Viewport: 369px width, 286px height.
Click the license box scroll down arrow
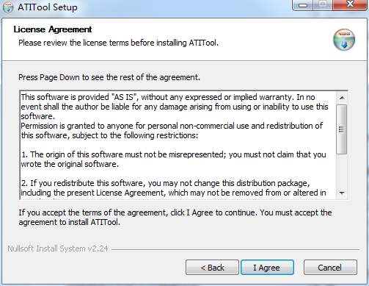point(342,193)
